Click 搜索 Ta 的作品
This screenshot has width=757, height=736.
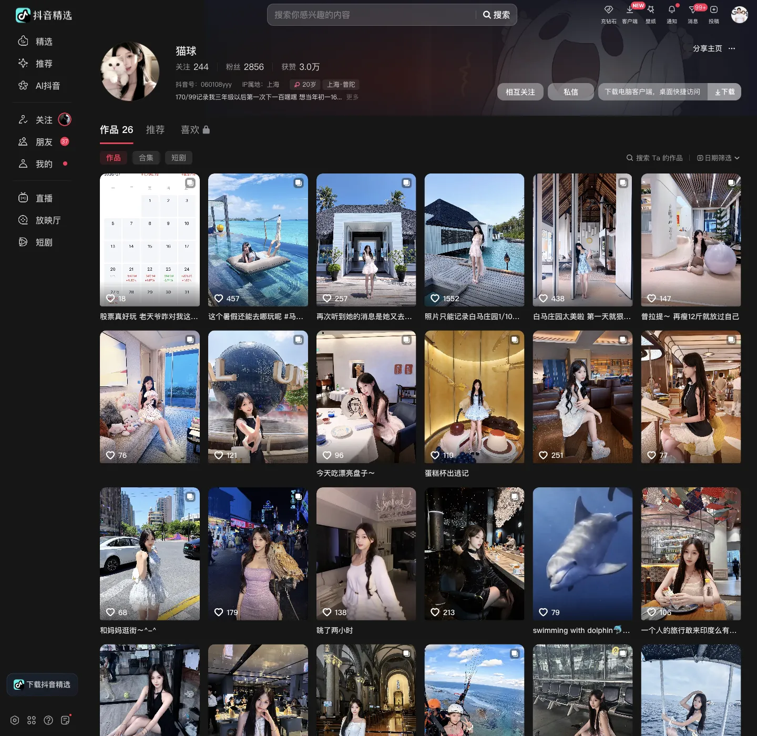point(654,158)
